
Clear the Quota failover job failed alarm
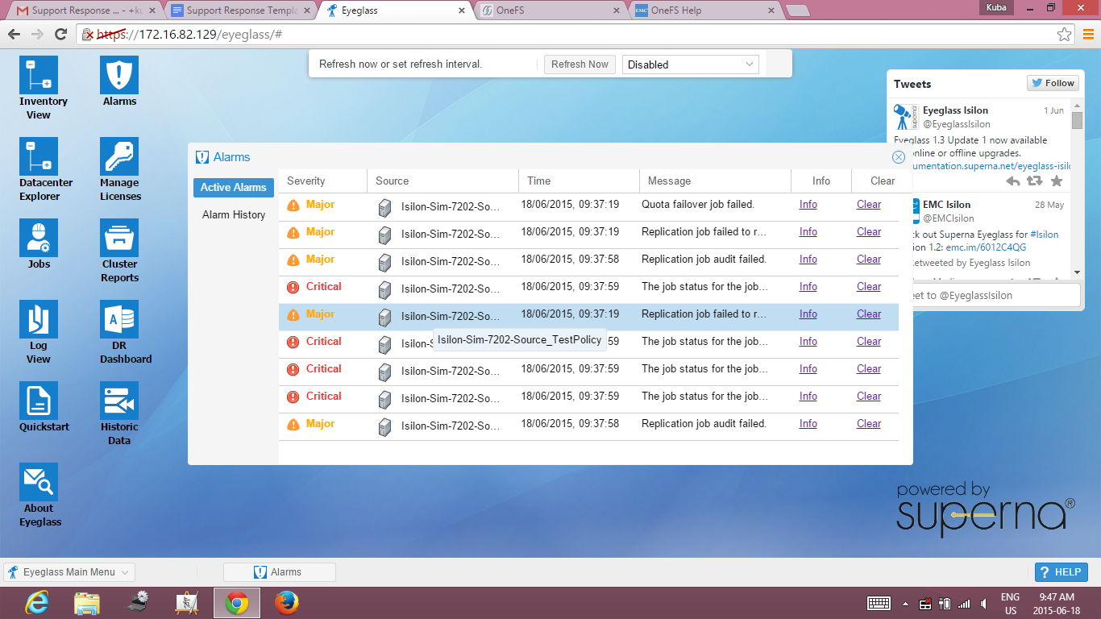(869, 205)
